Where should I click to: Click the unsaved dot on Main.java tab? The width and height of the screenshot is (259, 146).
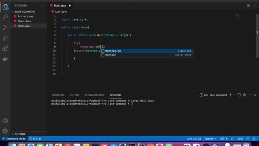point(70,5)
